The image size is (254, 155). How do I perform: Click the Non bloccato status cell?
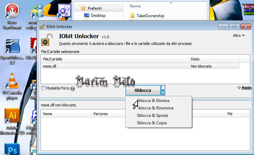pos(201,66)
